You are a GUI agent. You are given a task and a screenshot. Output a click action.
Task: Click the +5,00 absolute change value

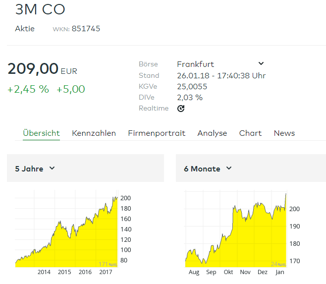(71, 89)
